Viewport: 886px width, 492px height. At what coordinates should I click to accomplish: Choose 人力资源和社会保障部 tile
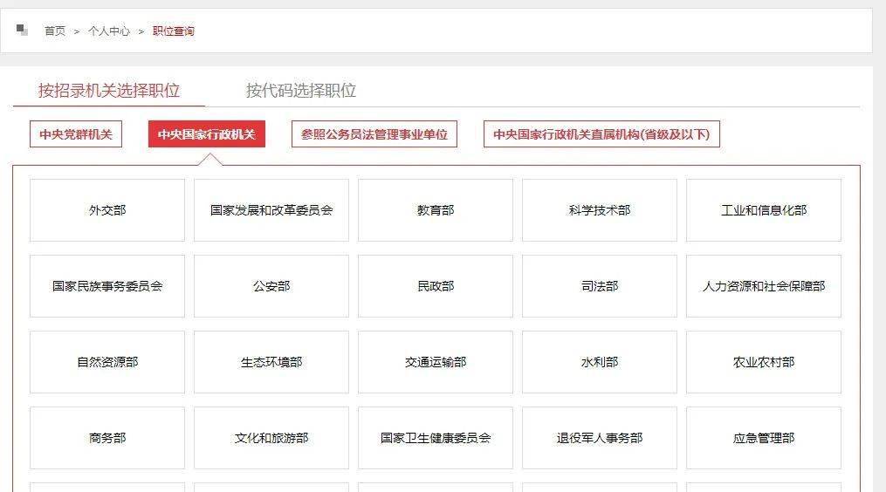tap(764, 286)
